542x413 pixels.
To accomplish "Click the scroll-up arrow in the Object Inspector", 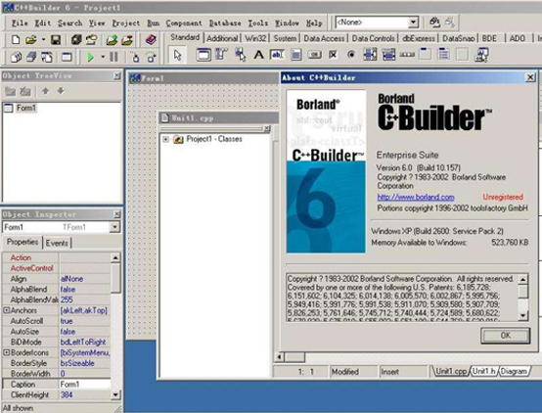I will [x=115, y=257].
